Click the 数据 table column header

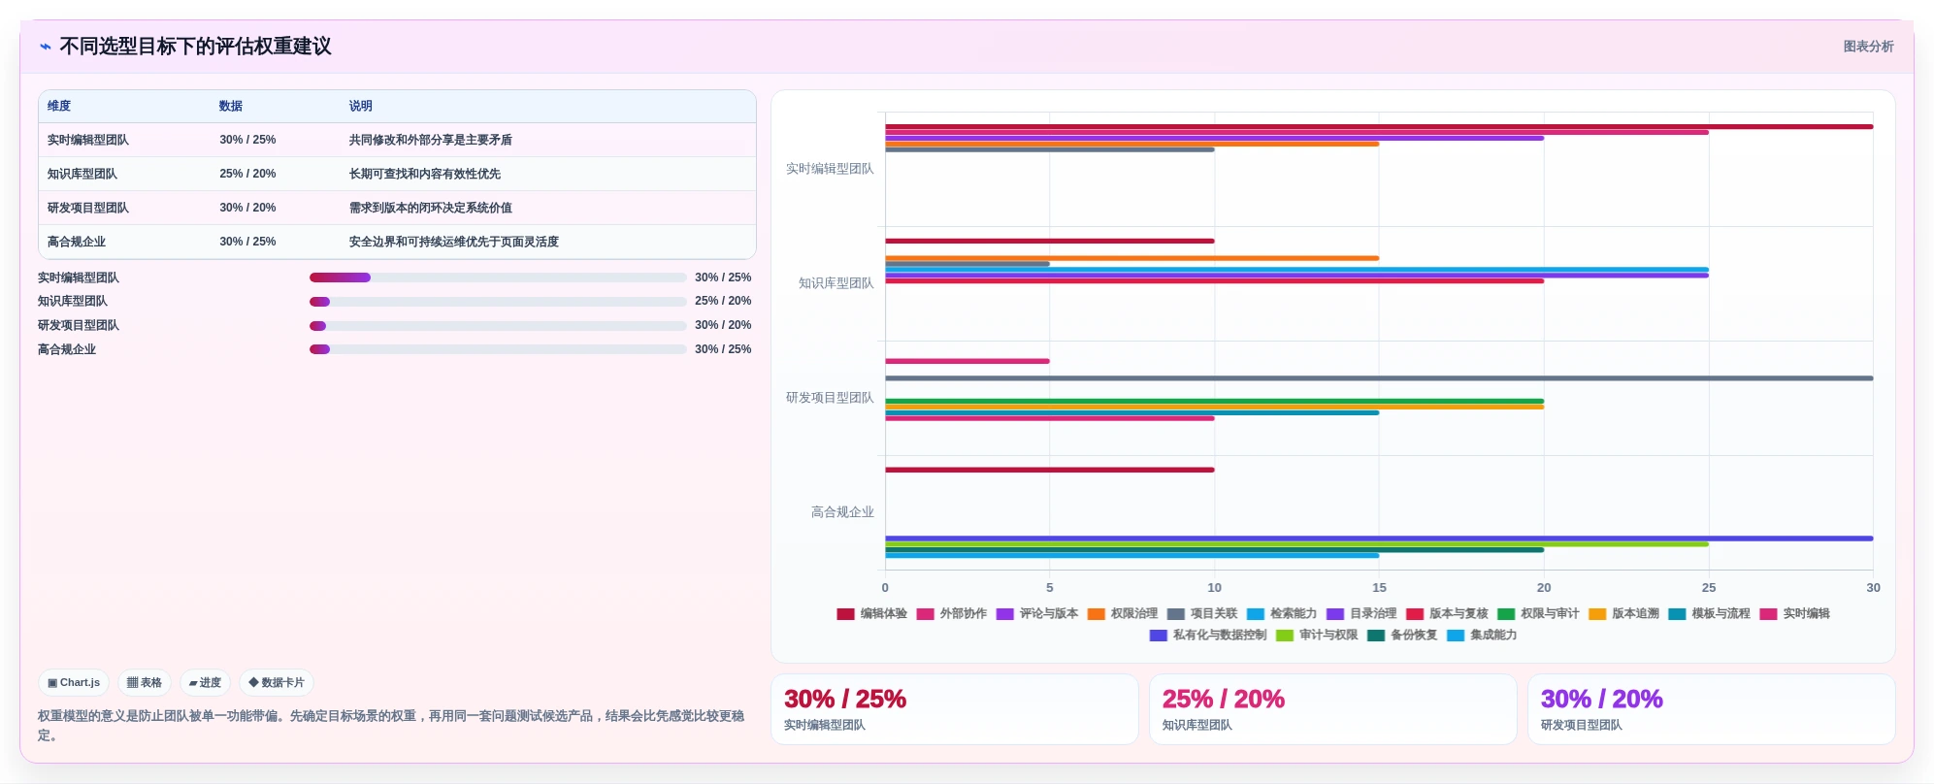pyautogui.click(x=231, y=107)
